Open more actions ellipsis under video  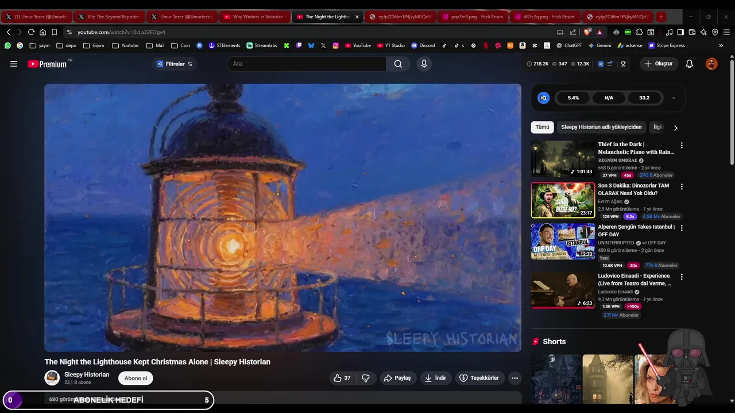514,378
